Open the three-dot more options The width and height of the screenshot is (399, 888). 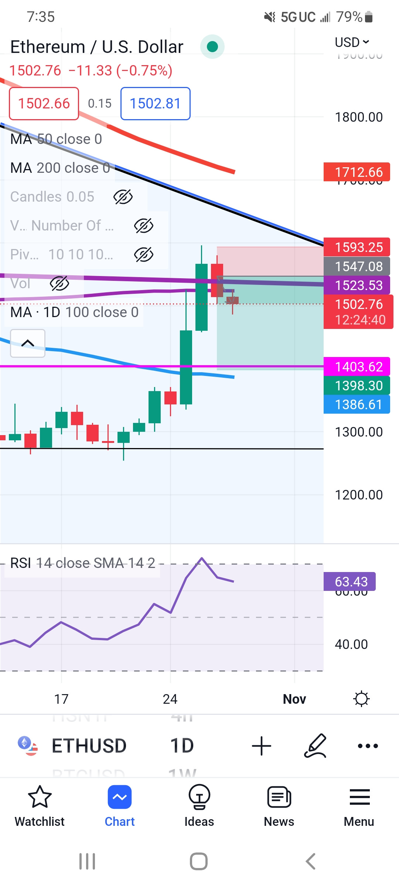(368, 746)
